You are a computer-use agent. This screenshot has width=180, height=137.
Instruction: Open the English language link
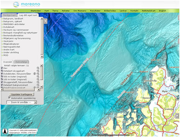click(x=162, y=11)
